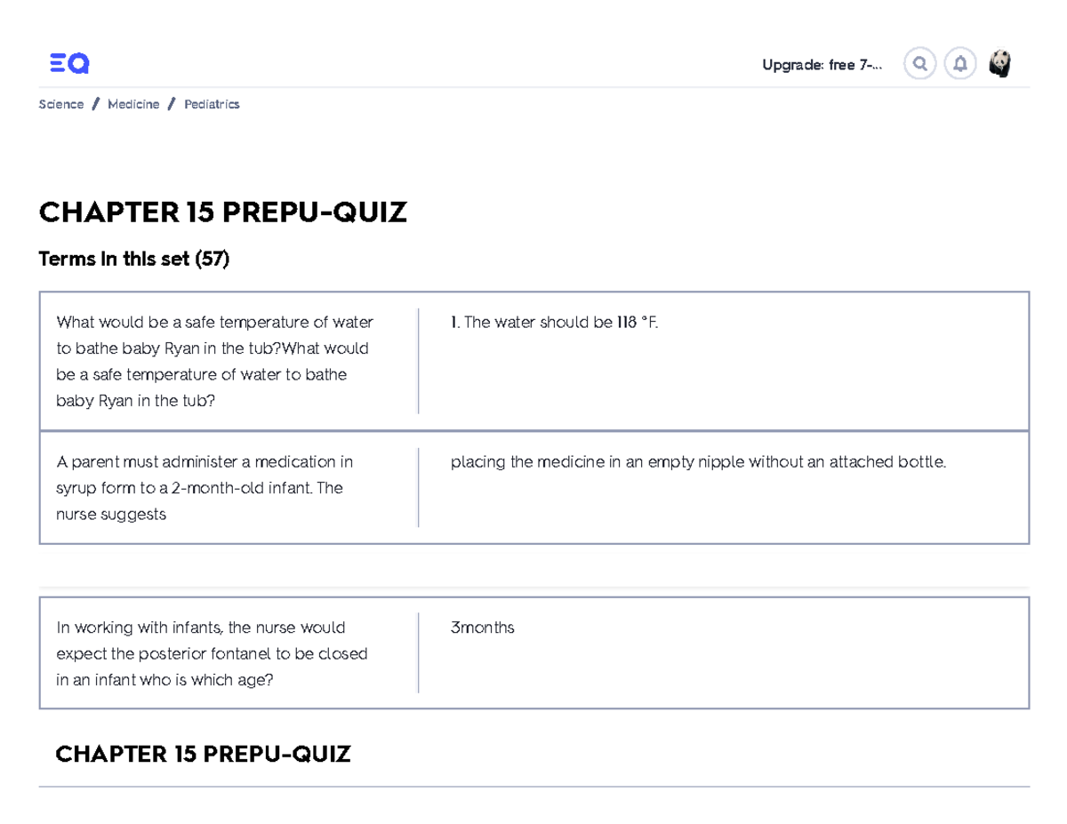Select the flashcard about the posterior fontanel

(x=533, y=652)
